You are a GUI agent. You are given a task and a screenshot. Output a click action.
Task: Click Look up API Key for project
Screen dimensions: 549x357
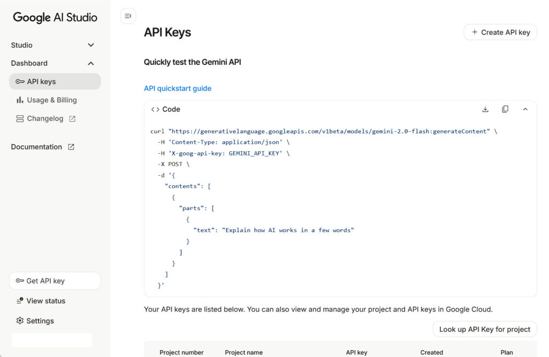tap(485, 329)
